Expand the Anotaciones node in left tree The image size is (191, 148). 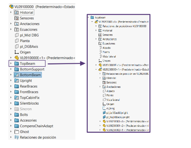pyautogui.click(x=11, y=24)
